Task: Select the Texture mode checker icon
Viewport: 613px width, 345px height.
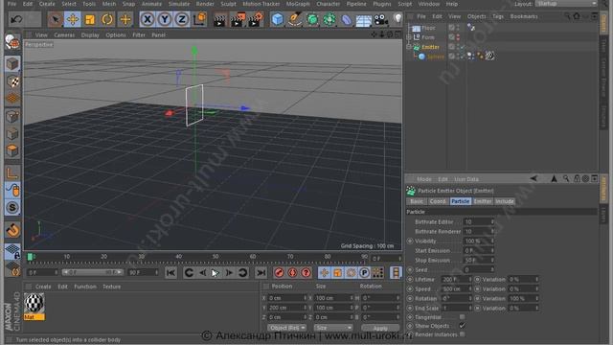Action: [x=12, y=81]
